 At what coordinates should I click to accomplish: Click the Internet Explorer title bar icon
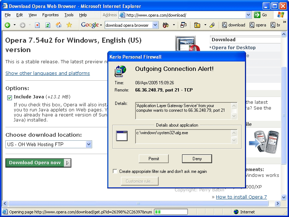coord(5,6)
